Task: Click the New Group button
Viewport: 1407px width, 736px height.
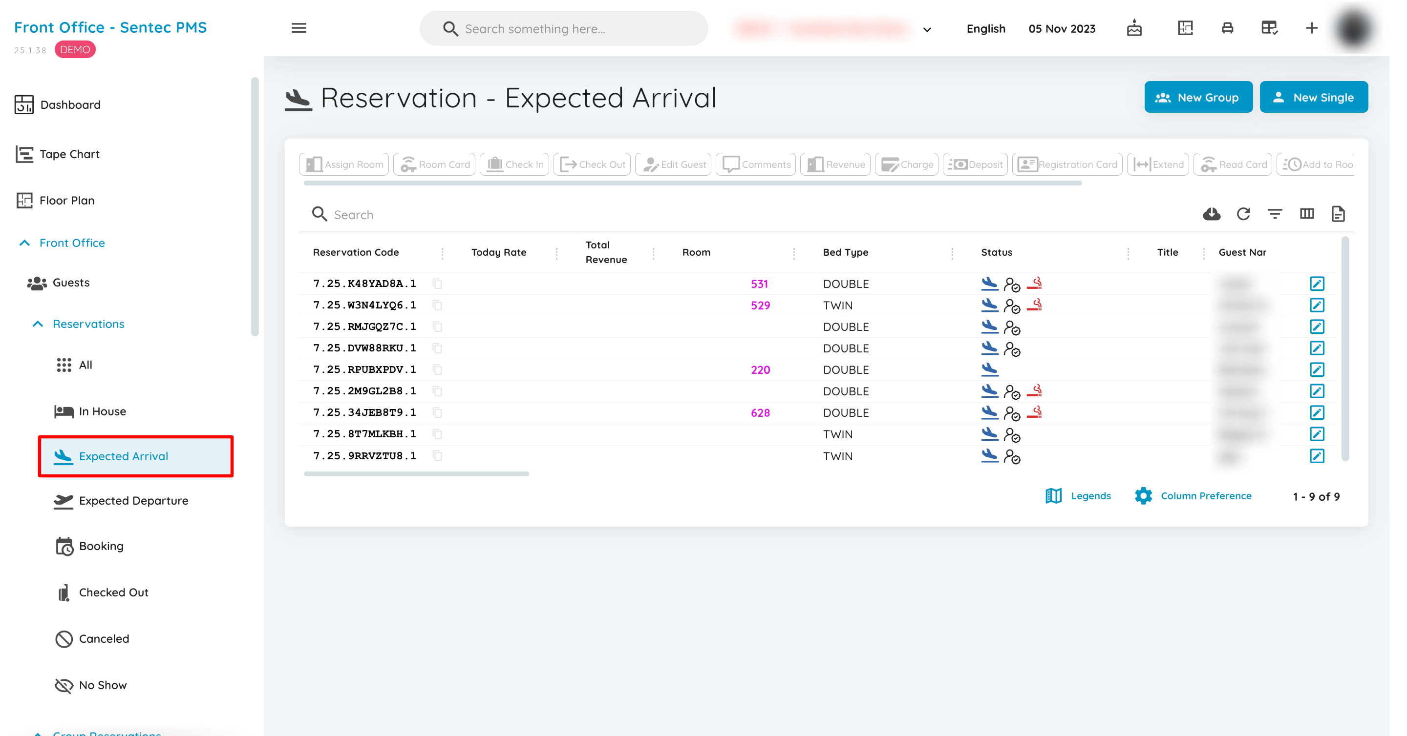Action: point(1198,97)
